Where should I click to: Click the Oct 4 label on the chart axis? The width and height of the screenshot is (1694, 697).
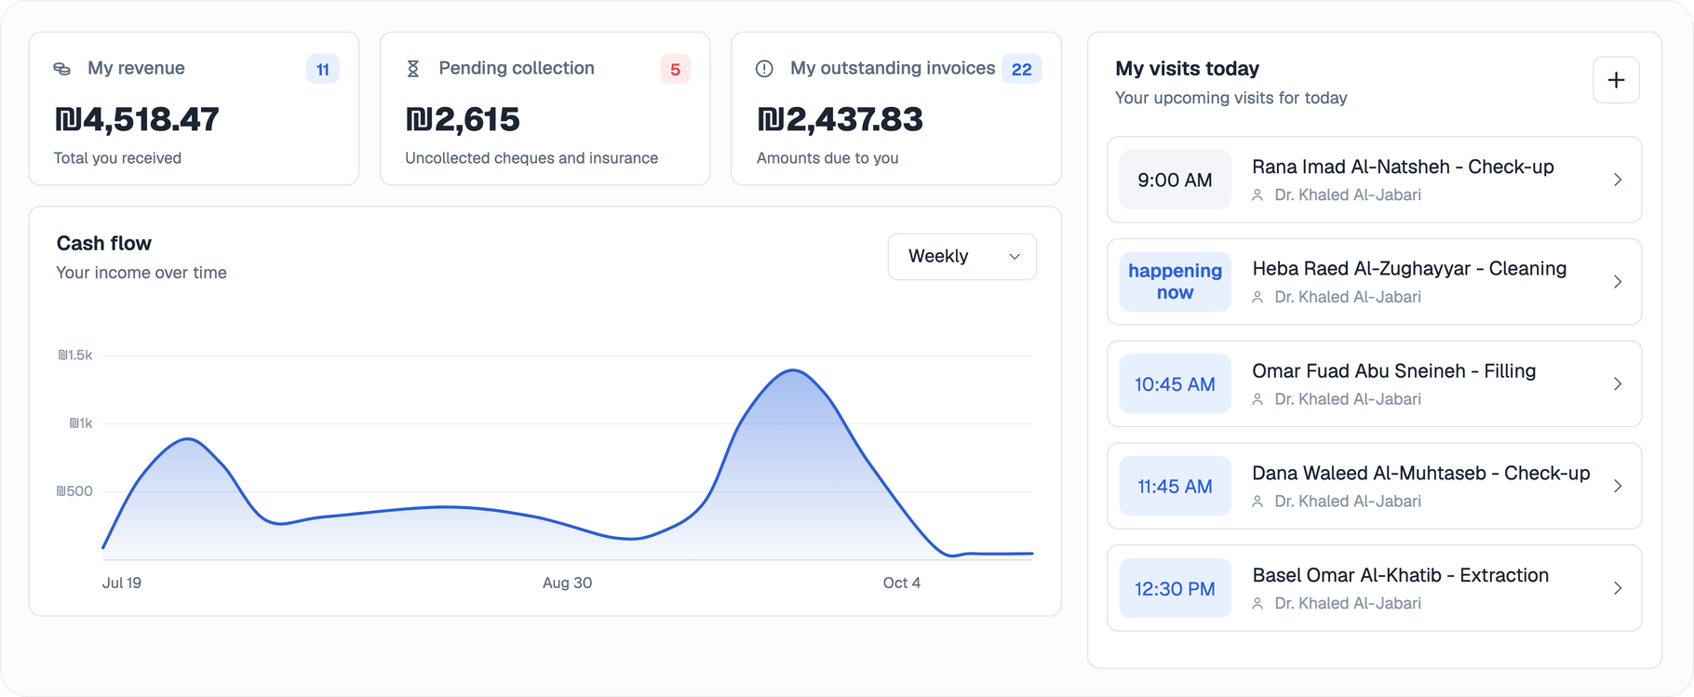pyautogui.click(x=902, y=583)
